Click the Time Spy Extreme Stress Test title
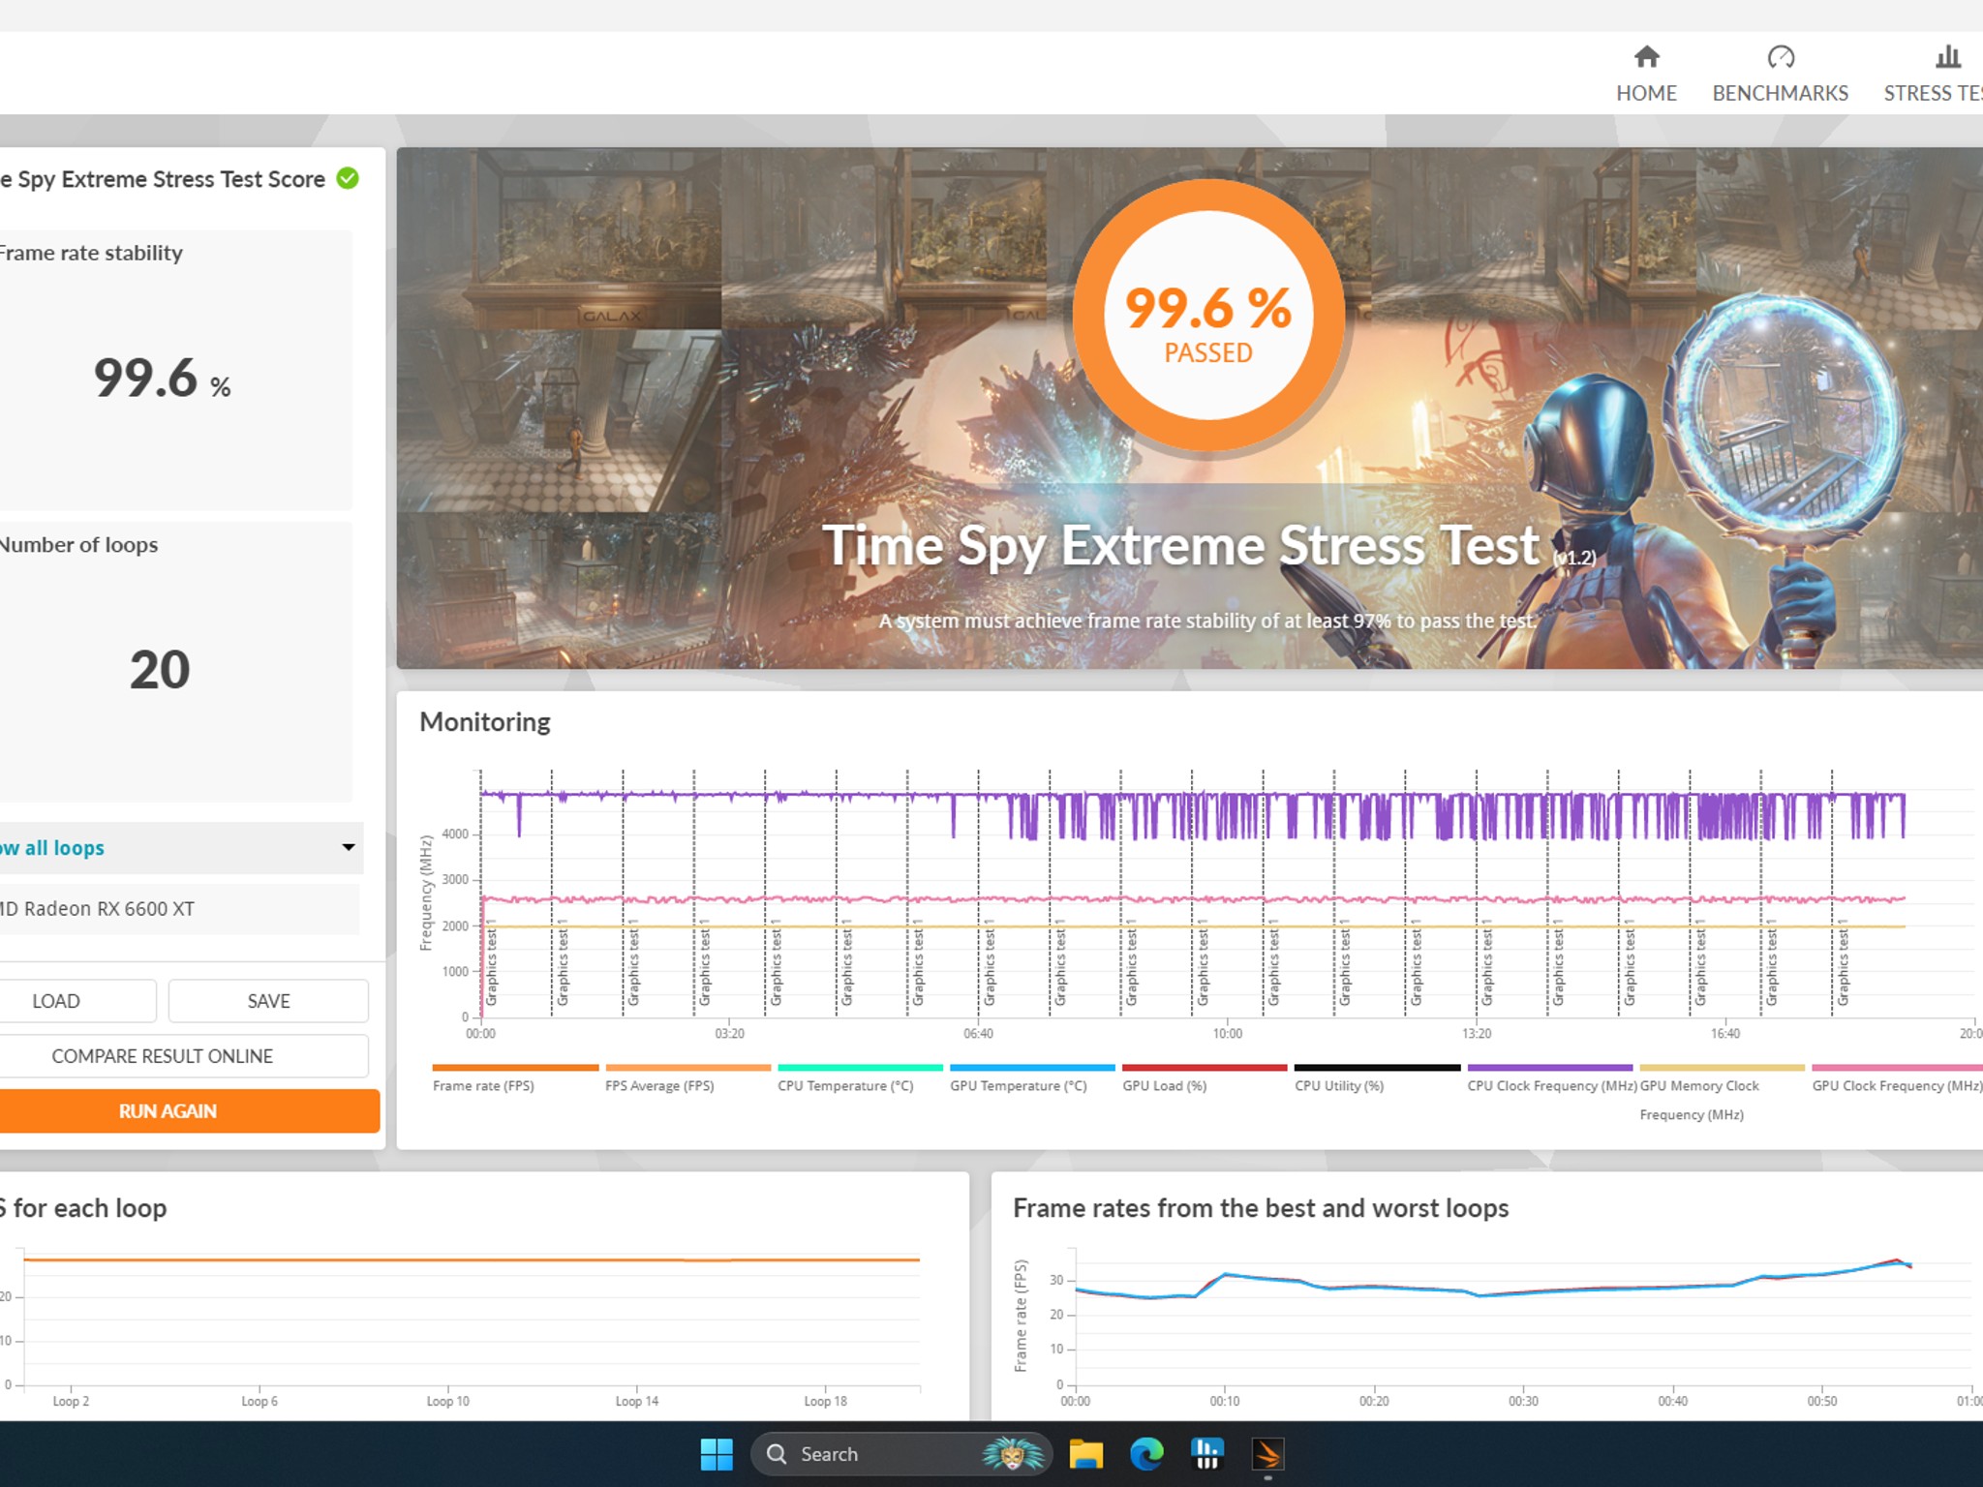 click(1180, 545)
